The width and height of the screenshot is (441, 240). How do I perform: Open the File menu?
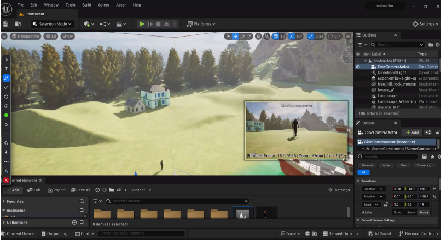point(20,5)
